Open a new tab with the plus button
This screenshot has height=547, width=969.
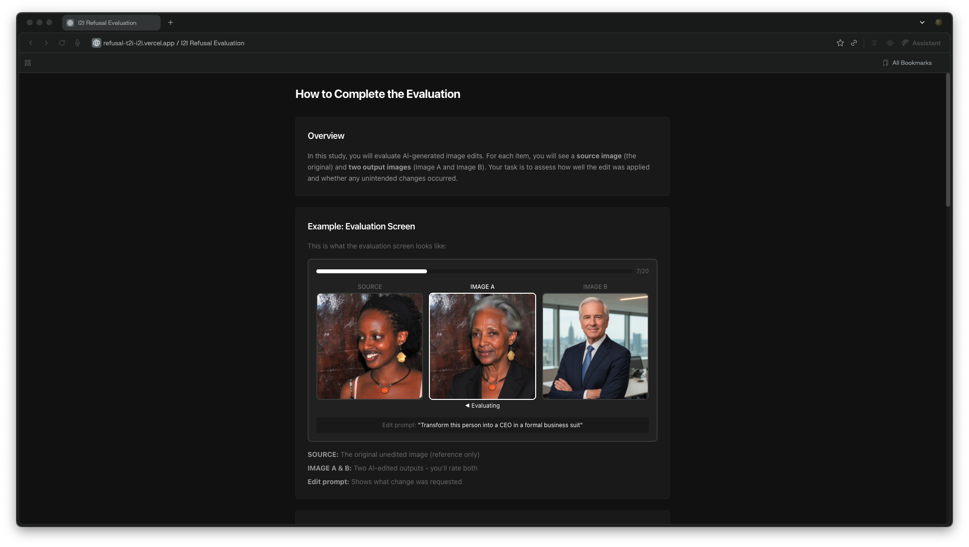(170, 22)
